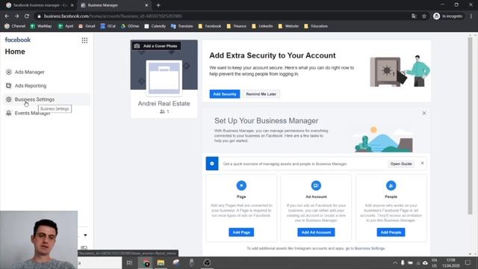The width and height of the screenshot is (478, 269).
Task: Show hidden system tray icons
Action: point(395,262)
